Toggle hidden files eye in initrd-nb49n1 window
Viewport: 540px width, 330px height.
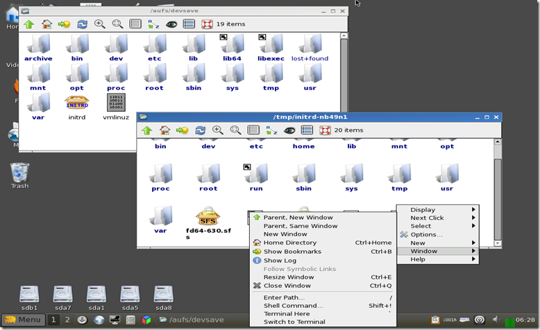click(289, 130)
